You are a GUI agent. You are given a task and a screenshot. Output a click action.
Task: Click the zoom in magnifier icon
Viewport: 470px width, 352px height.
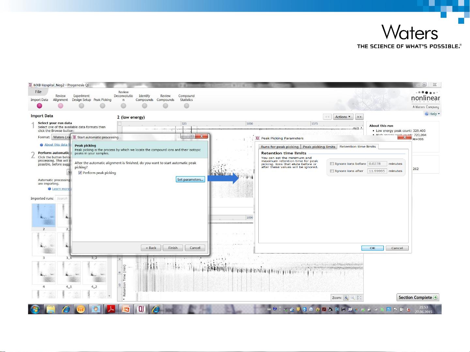[346, 298]
